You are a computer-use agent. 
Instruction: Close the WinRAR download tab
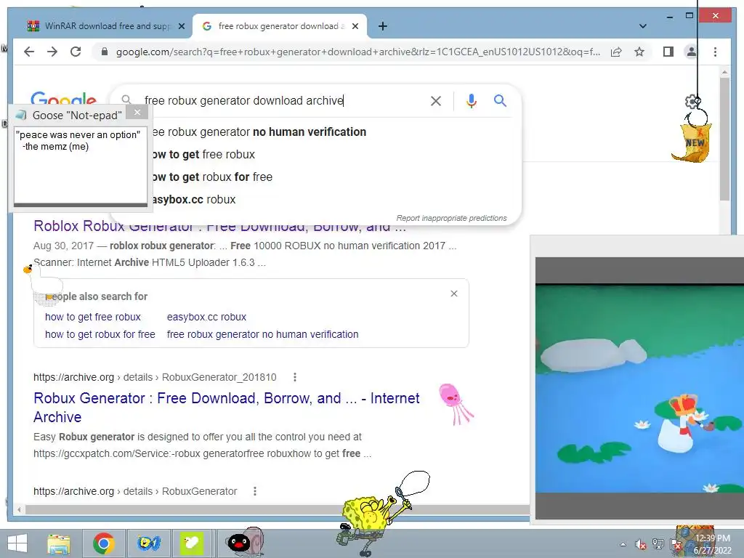coord(181,26)
